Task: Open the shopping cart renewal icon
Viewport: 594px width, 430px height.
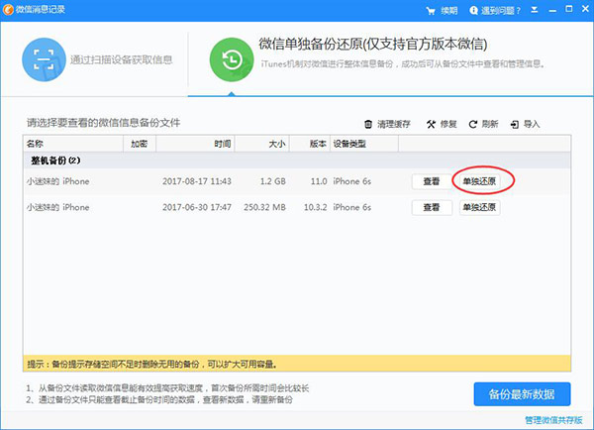Action: tap(431, 11)
